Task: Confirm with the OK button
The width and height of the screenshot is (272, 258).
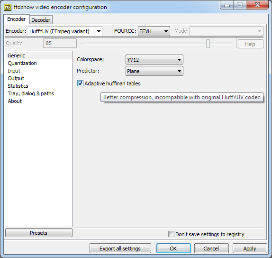Action: (x=173, y=249)
